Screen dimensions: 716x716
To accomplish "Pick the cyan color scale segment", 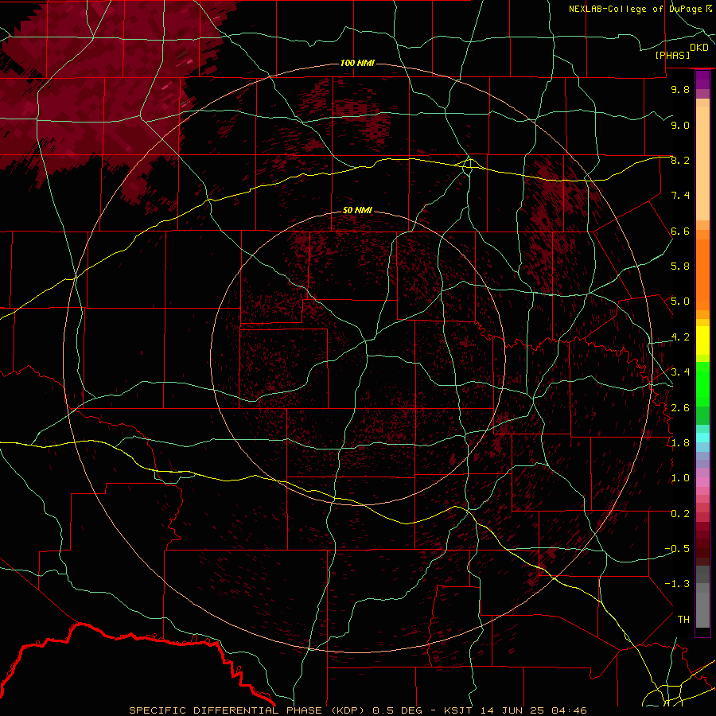I will (x=702, y=438).
